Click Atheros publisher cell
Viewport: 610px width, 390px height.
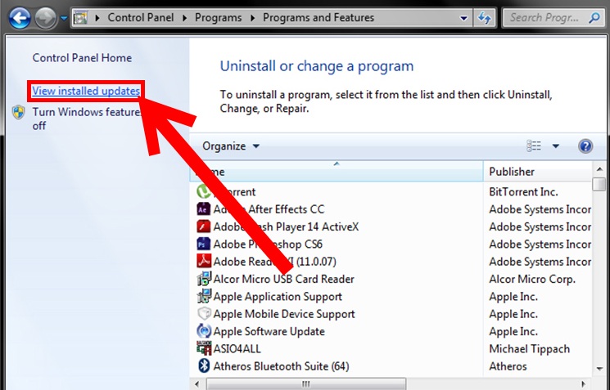click(508, 366)
